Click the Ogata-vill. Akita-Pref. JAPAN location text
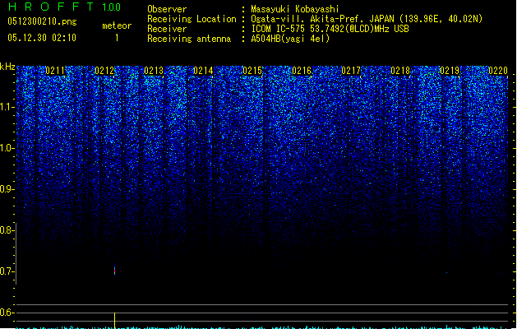The width and height of the screenshot is (517, 329). click(x=367, y=19)
